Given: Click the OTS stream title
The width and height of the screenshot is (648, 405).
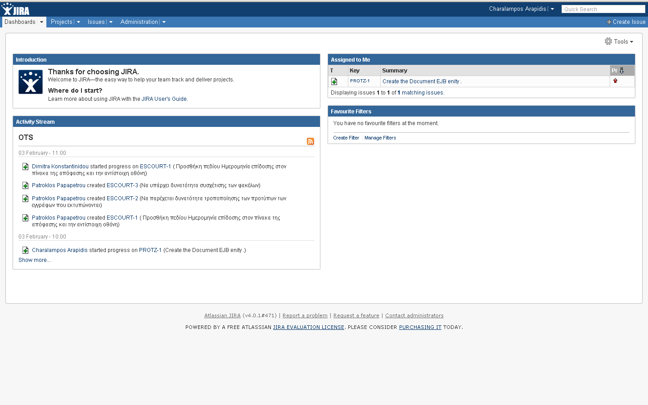Looking at the screenshot, I should click(x=26, y=138).
